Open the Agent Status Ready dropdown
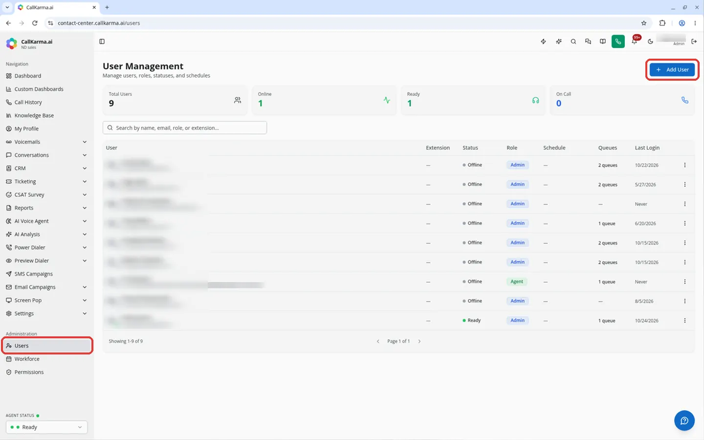The image size is (704, 440). pos(46,427)
